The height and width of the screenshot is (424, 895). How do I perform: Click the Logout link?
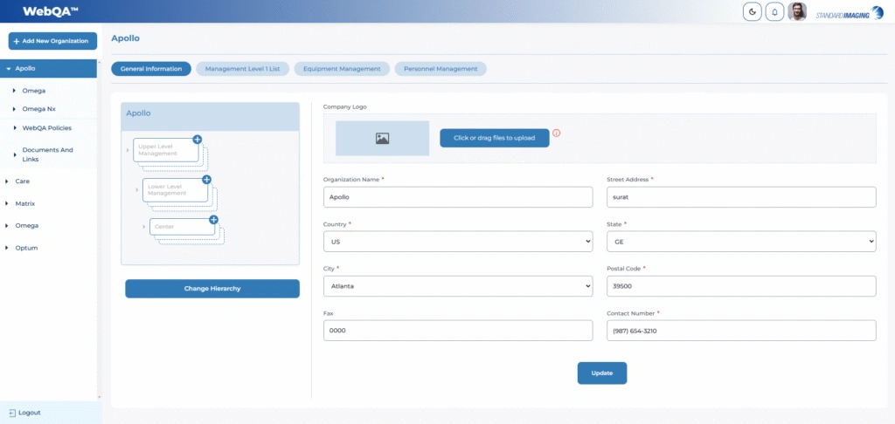tap(29, 413)
